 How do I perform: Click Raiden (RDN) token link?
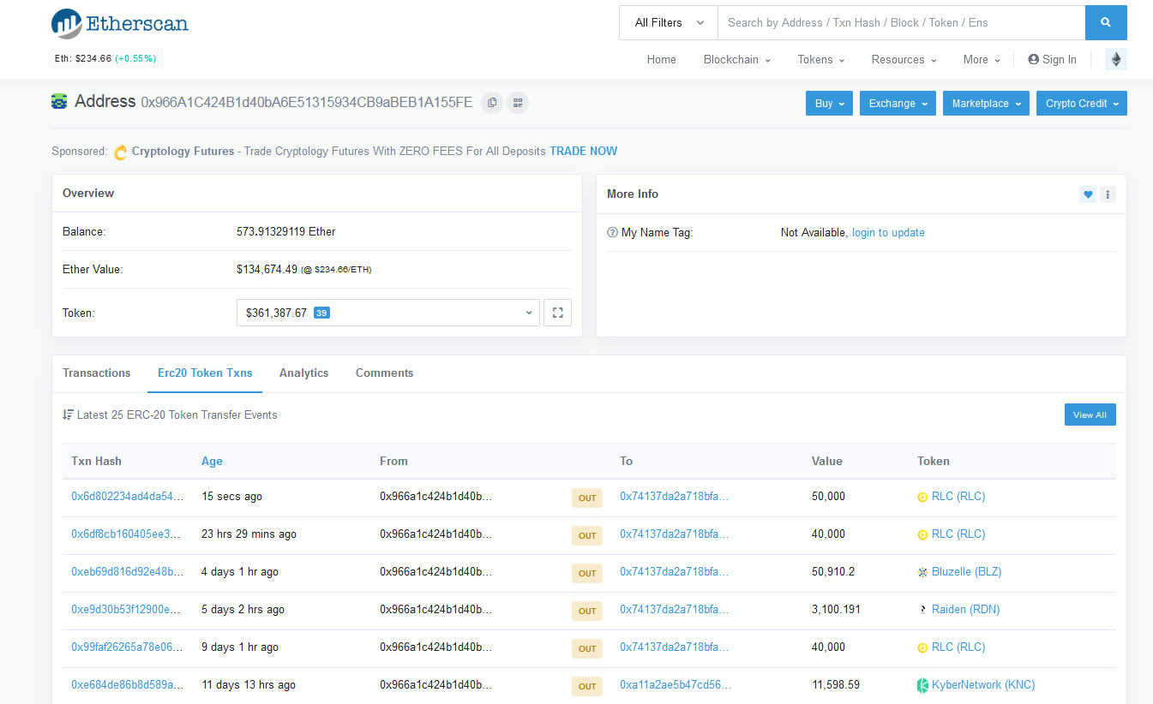[x=965, y=609]
